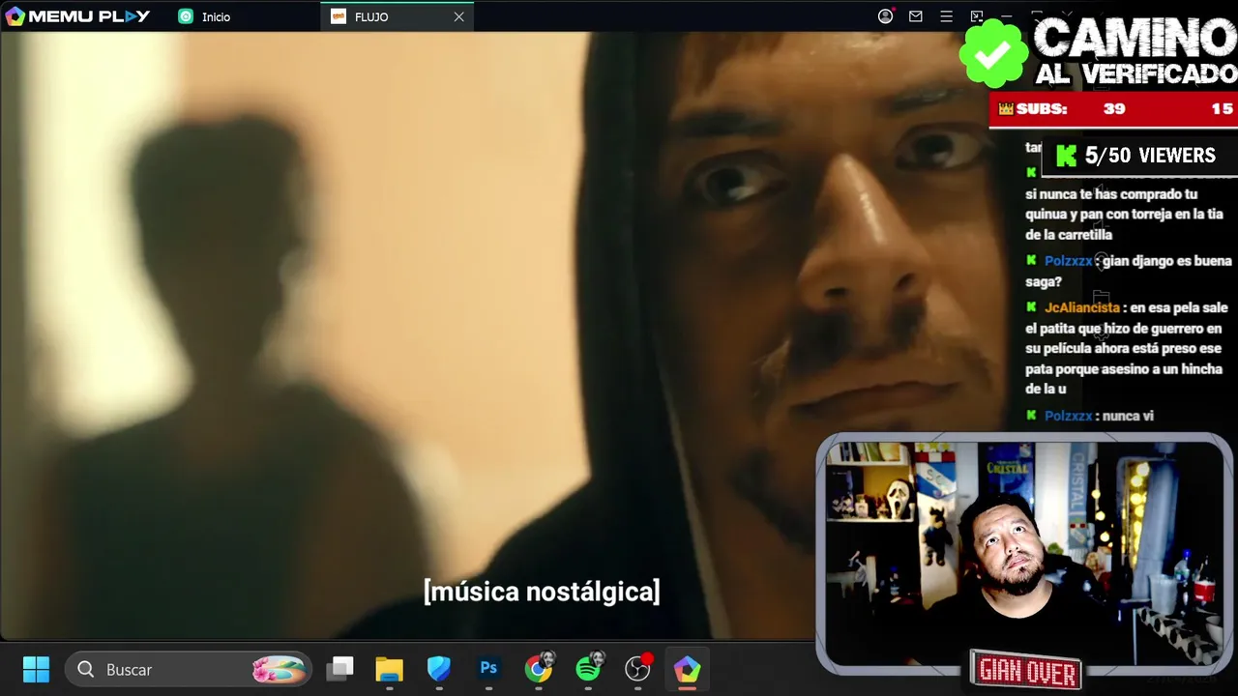Image resolution: width=1238 pixels, height=696 pixels.
Task: Open the MEmu Play taskbar icon
Action: (687, 669)
